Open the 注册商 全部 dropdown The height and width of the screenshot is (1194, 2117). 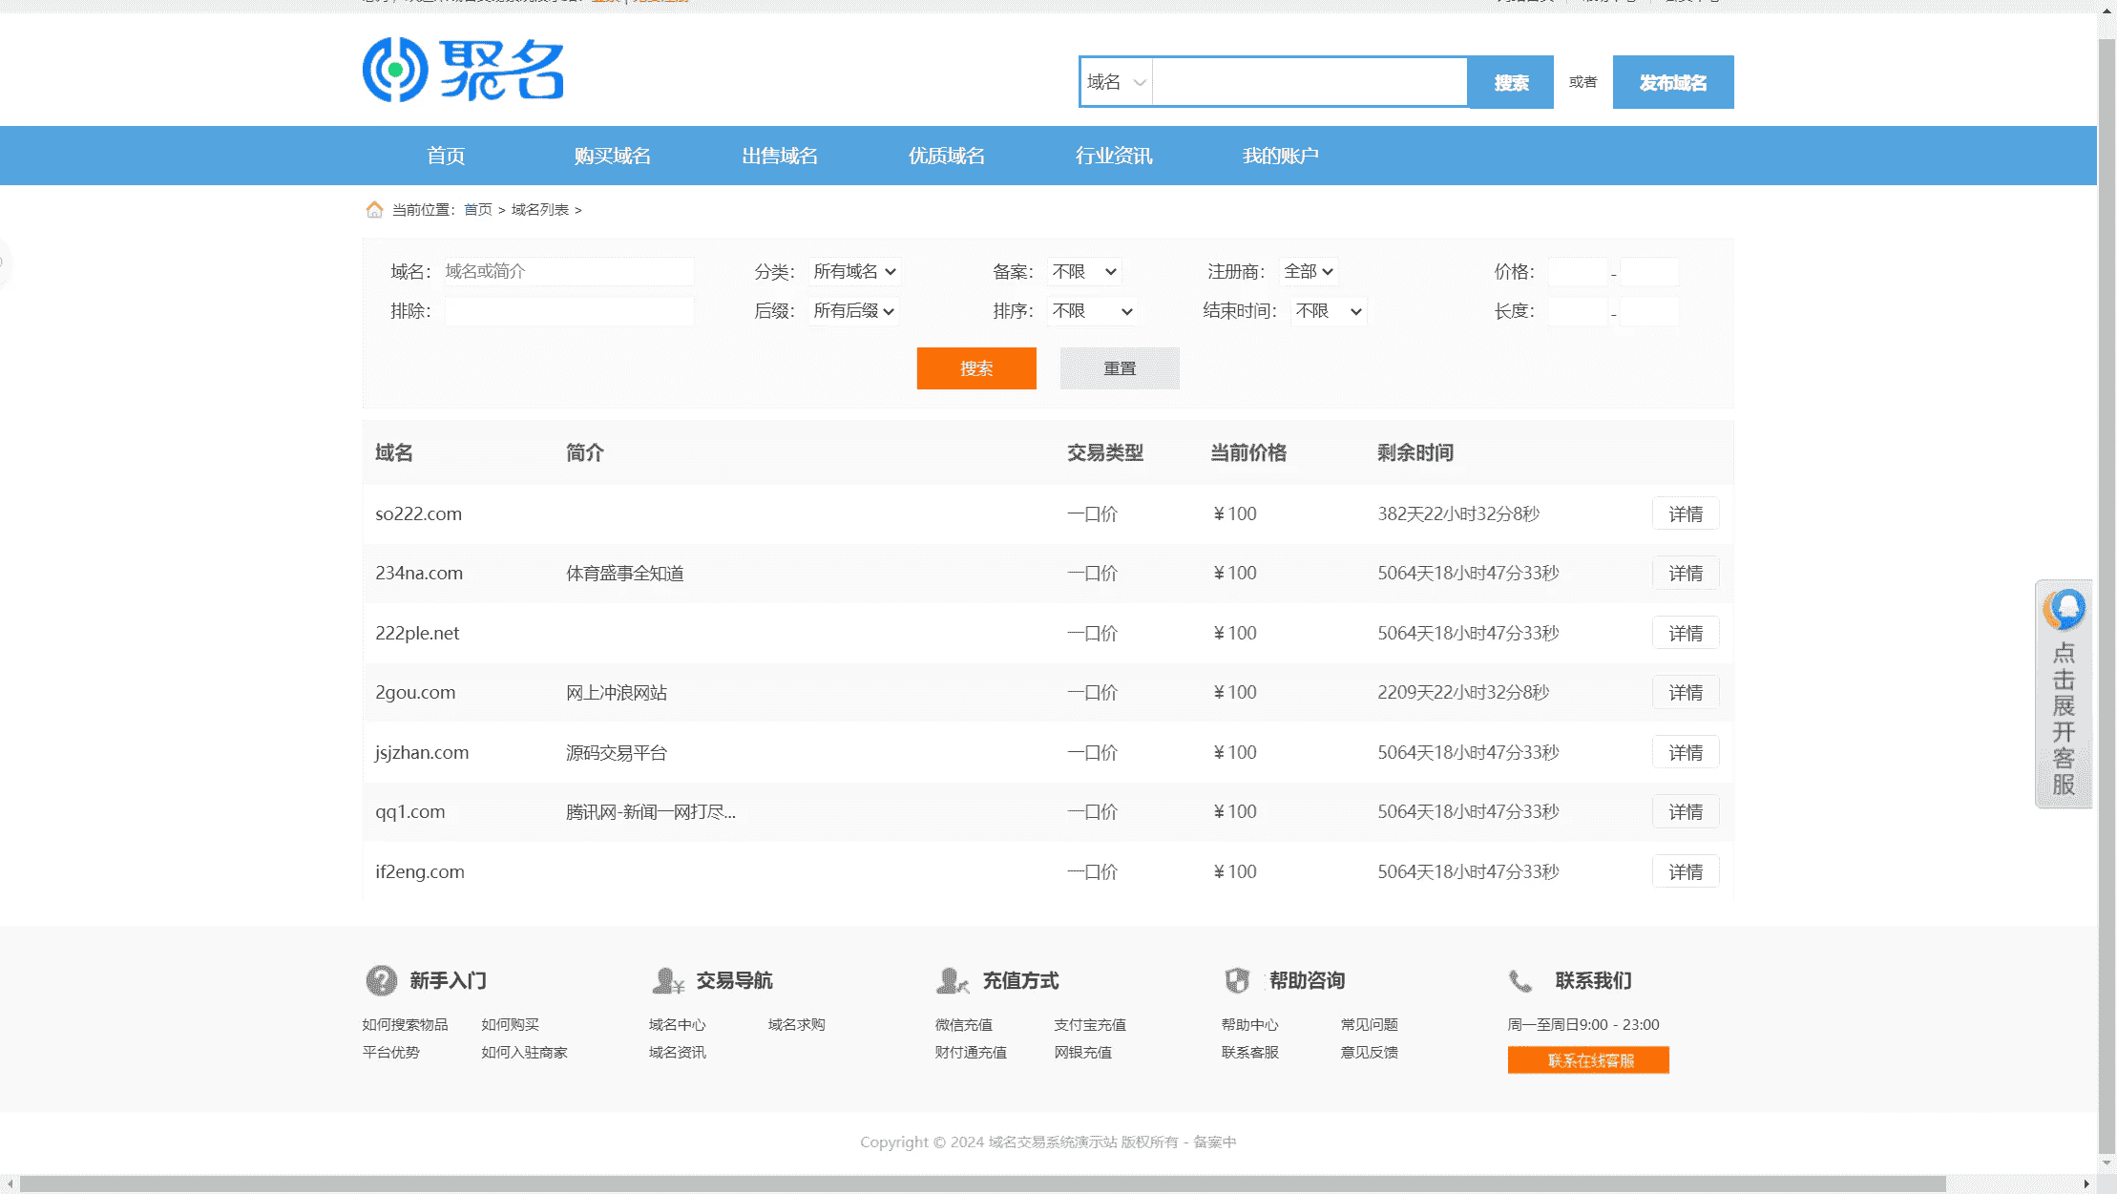pyautogui.click(x=1308, y=271)
